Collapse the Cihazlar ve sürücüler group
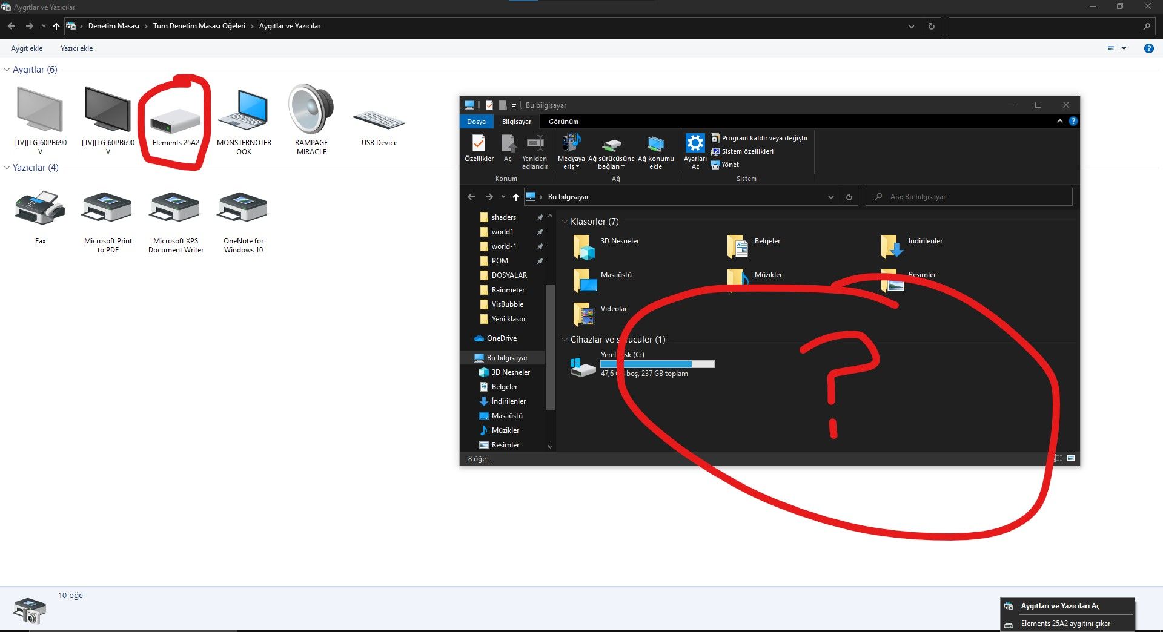The image size is (1163, 632). pyautogui.click(x=565, y=340)
